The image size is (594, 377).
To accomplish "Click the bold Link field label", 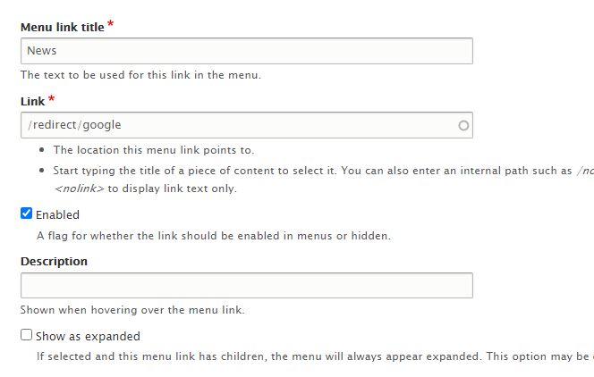I will click(x=32, y=102).
